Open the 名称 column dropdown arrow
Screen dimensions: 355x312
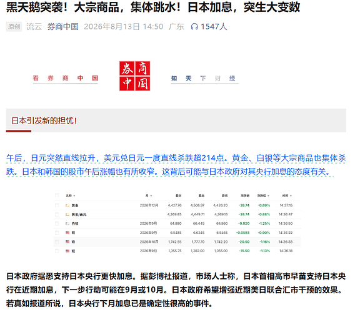pos(74,196)
